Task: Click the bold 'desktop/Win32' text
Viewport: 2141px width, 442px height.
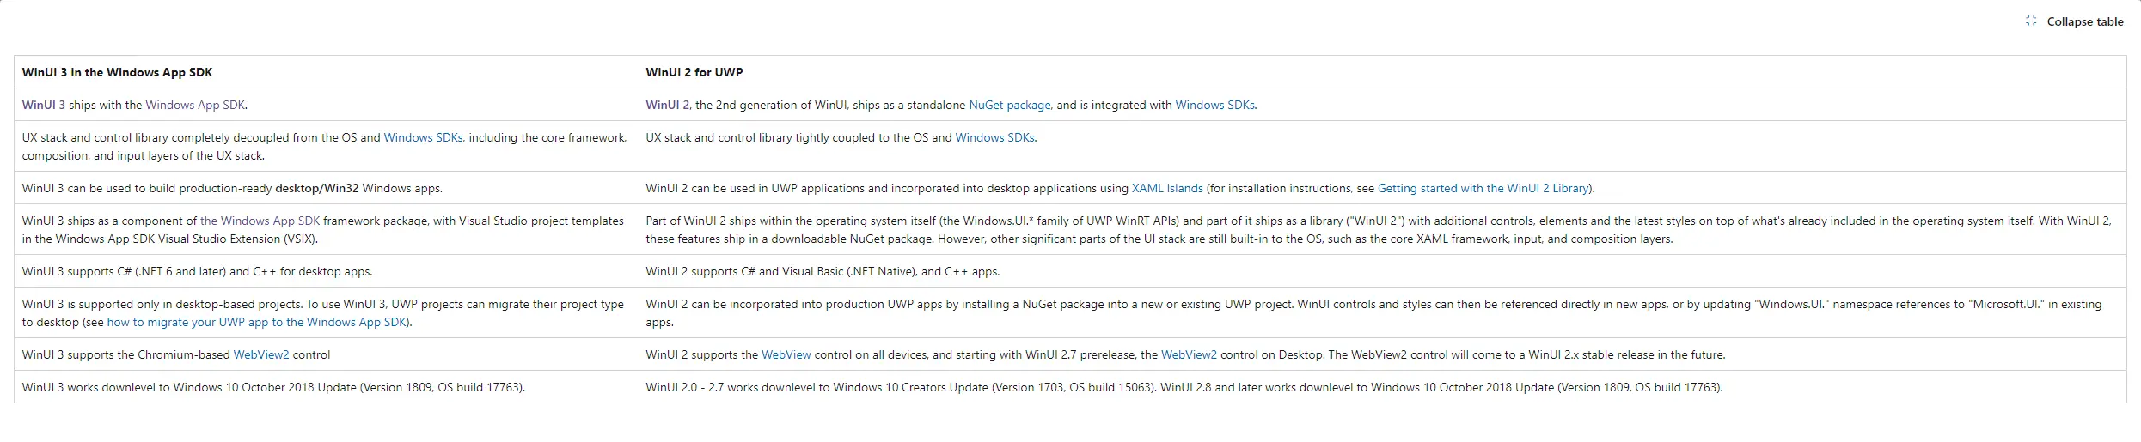Action: tap(317, 188)
